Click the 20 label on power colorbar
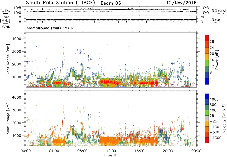This screenshot has width=227, height=157. (x=212, y=54)
